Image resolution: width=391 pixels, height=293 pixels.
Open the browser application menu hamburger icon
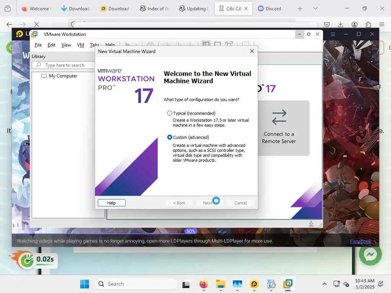(382, 24)
